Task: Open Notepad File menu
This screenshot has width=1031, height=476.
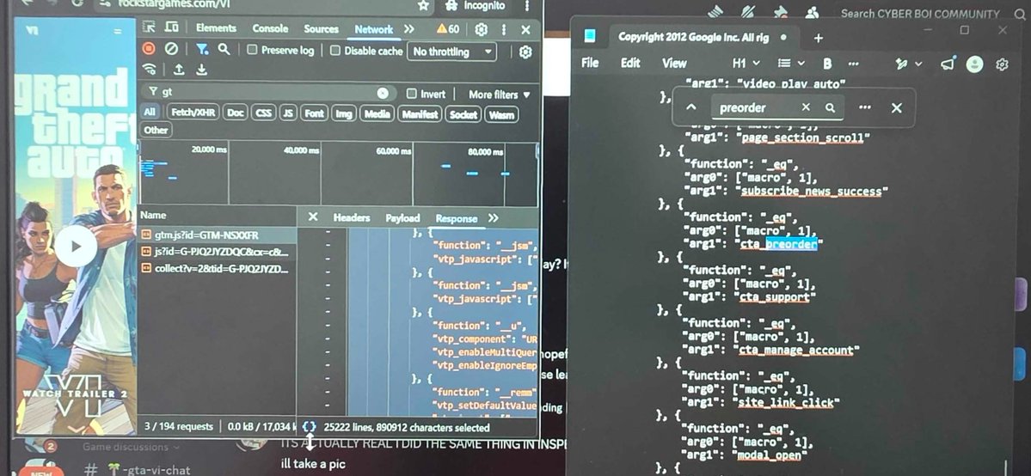Action: click(590, 63)
